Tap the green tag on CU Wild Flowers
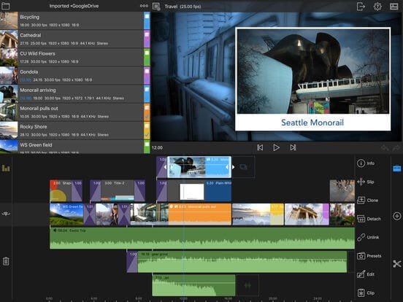 tap(147, 57)
